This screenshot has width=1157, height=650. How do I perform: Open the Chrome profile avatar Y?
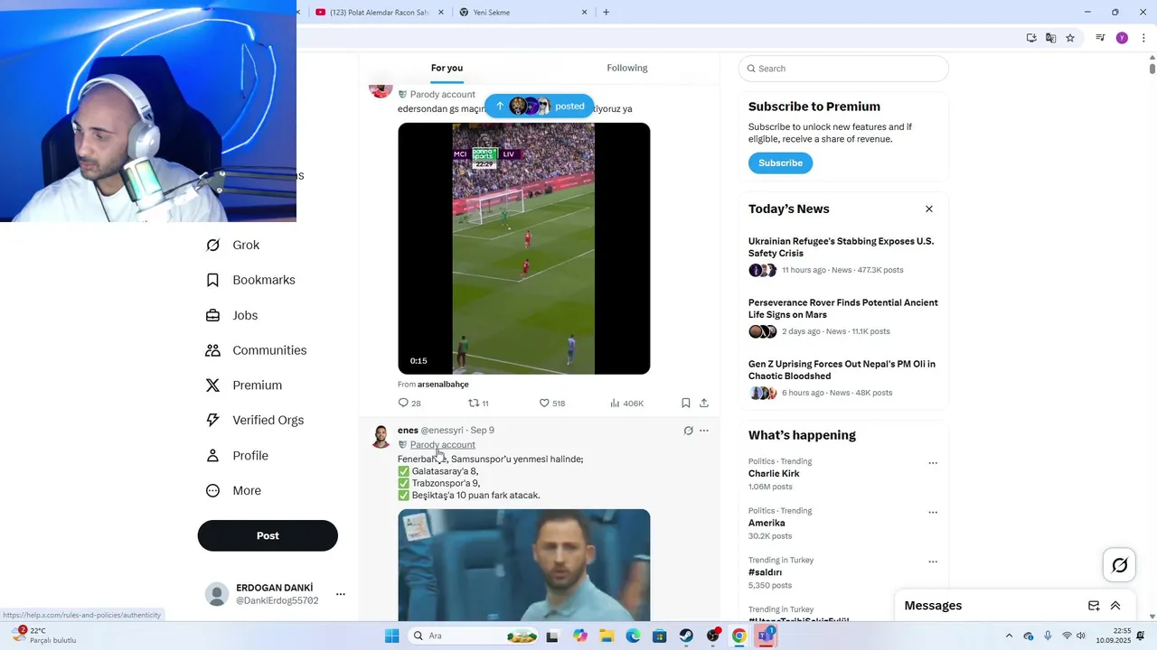point(1122,38)
